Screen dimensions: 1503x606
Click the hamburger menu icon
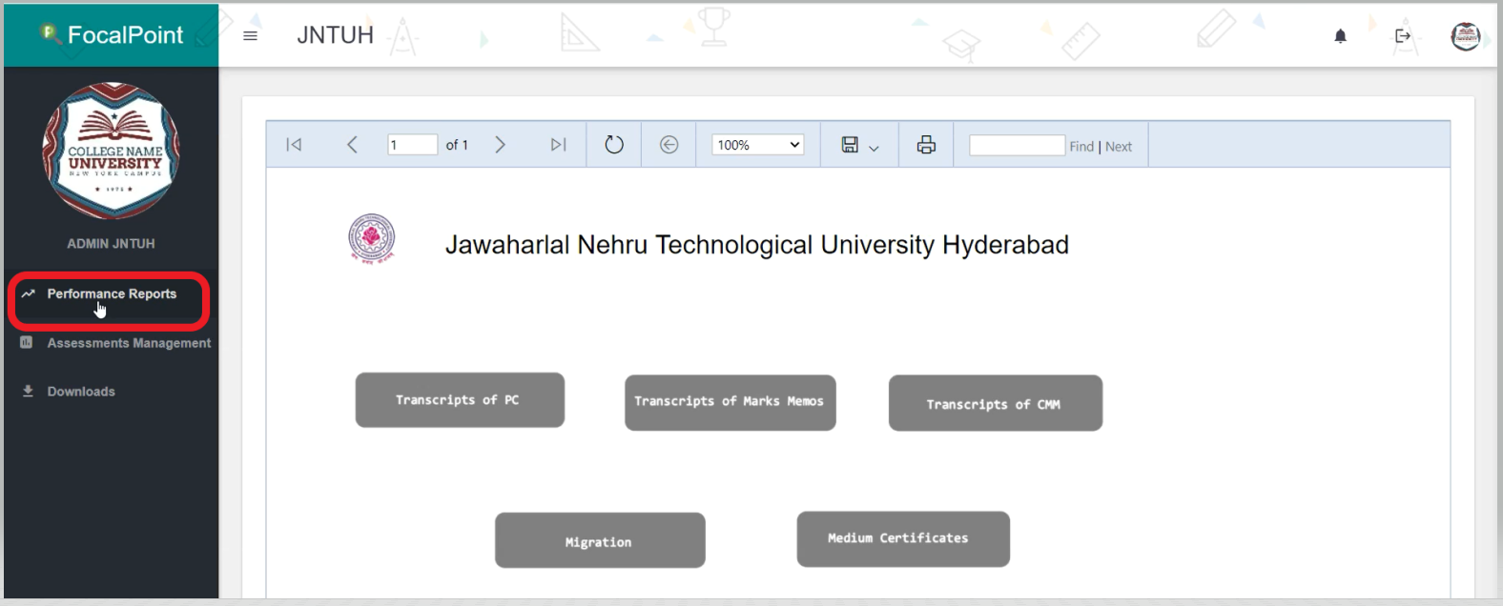coord(250,36)
